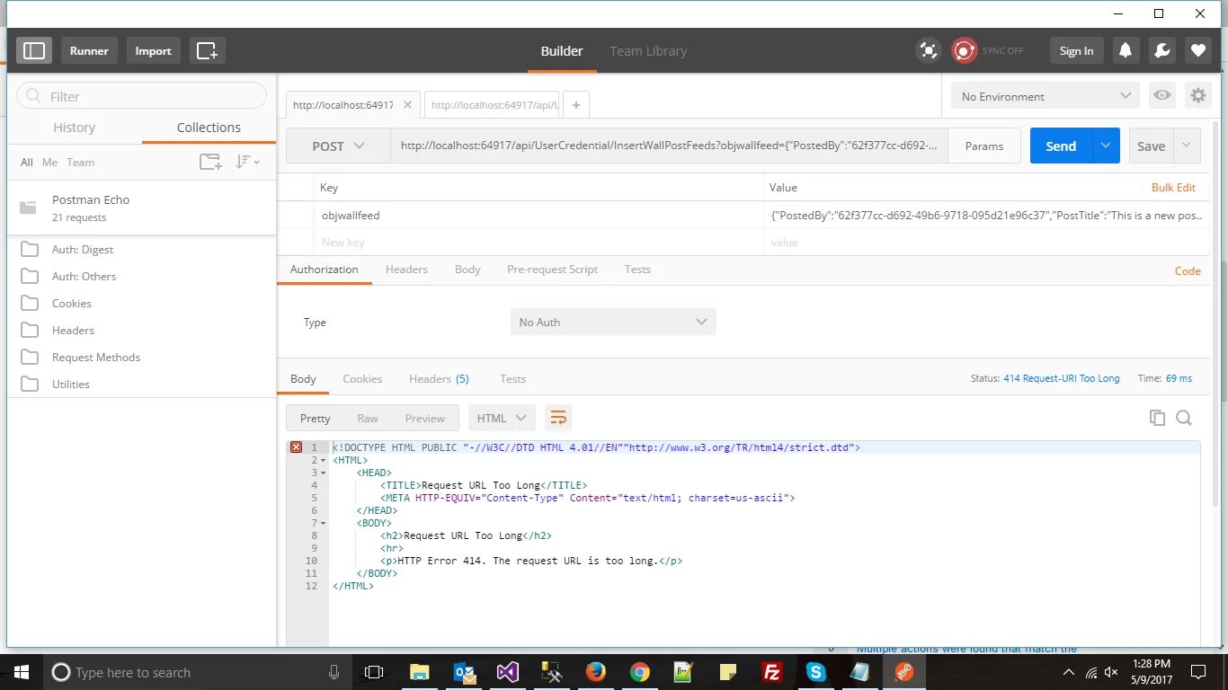
Task: Click the interceptor satellite icon
Action: pos(929,50)
